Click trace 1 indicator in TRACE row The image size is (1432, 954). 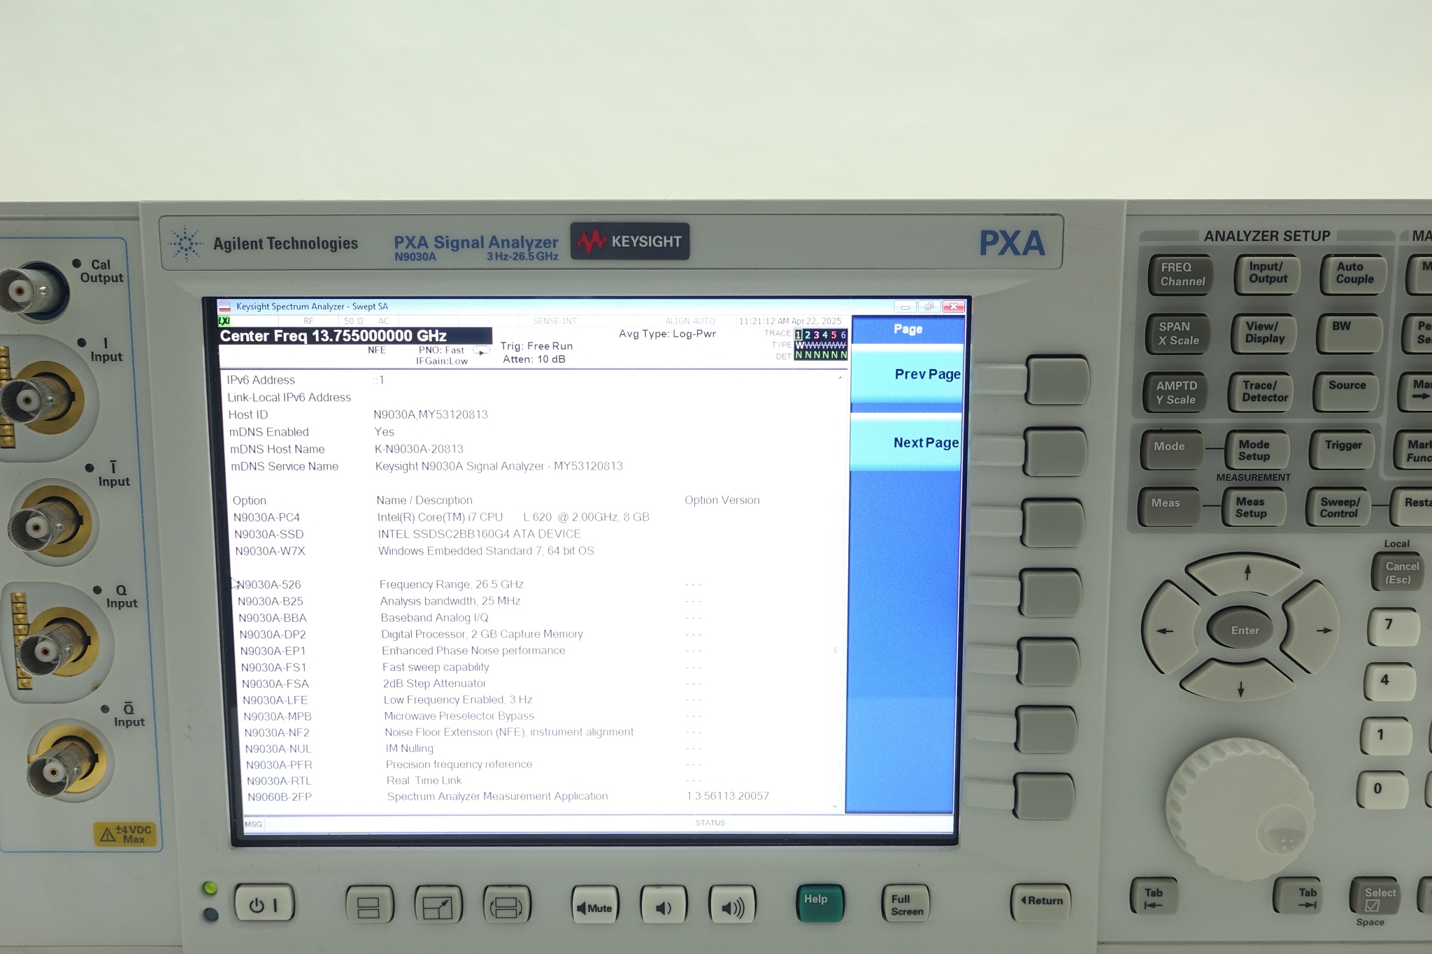coord(799,335)
